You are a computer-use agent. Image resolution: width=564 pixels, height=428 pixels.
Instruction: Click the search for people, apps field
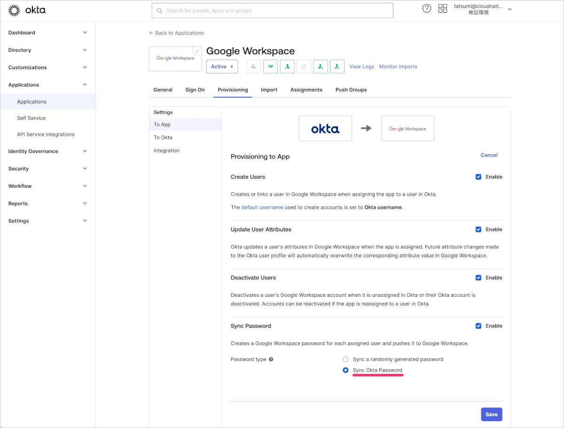click(272, 10)
